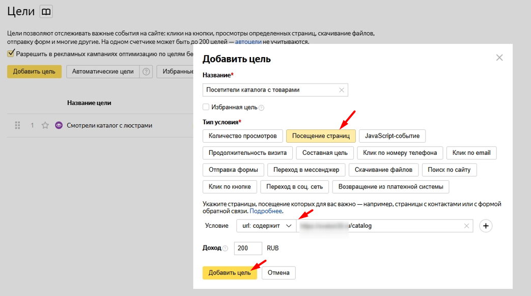Click the Смотрели каталог с люстрами goal name
Screen dimensions: 531x296
(109, 125)
